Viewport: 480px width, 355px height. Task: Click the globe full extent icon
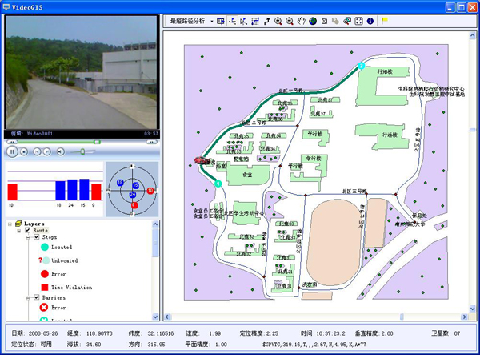click(x=313, y=21)
